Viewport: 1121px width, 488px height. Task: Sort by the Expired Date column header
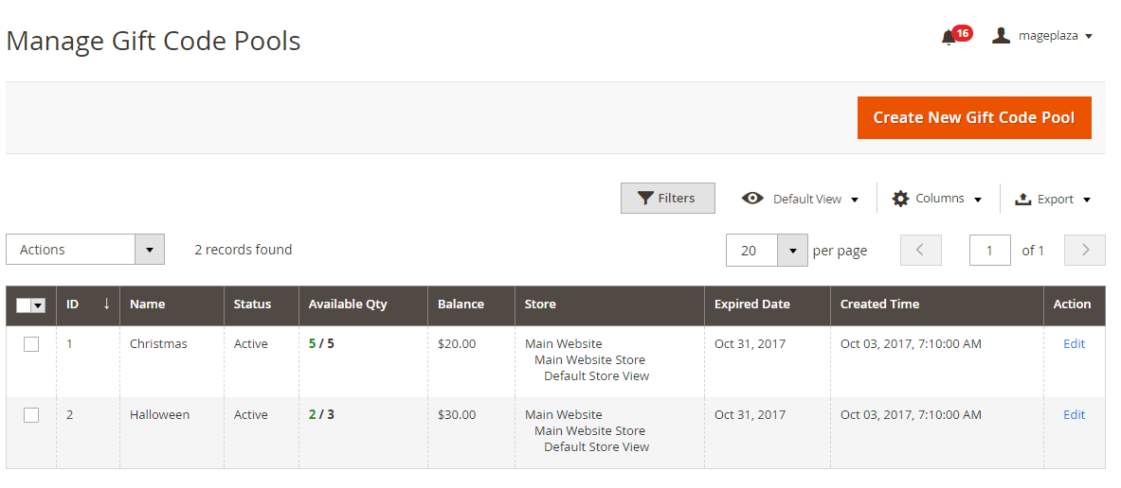752,305
